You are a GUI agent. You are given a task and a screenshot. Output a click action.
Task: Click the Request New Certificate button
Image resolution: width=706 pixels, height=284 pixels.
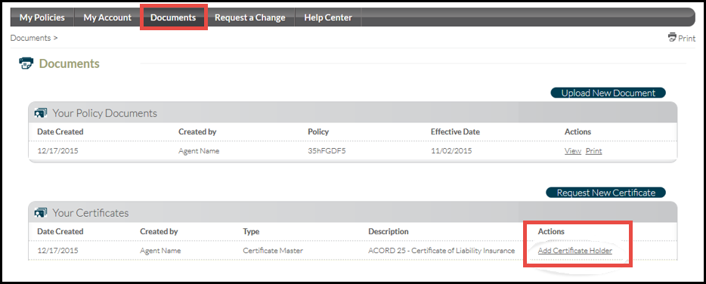point(606,193)
